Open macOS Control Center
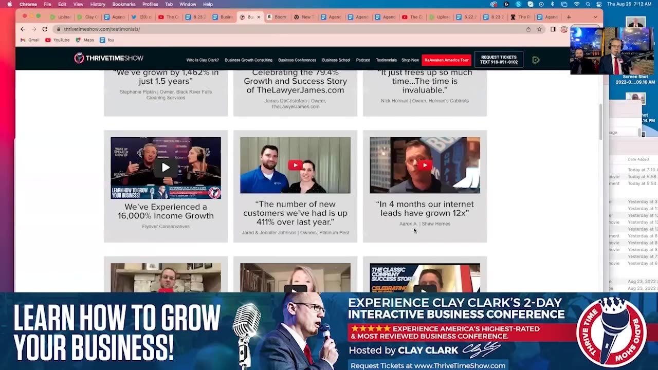The width and height of the screenshot is (658, 370). pos(599,4)
